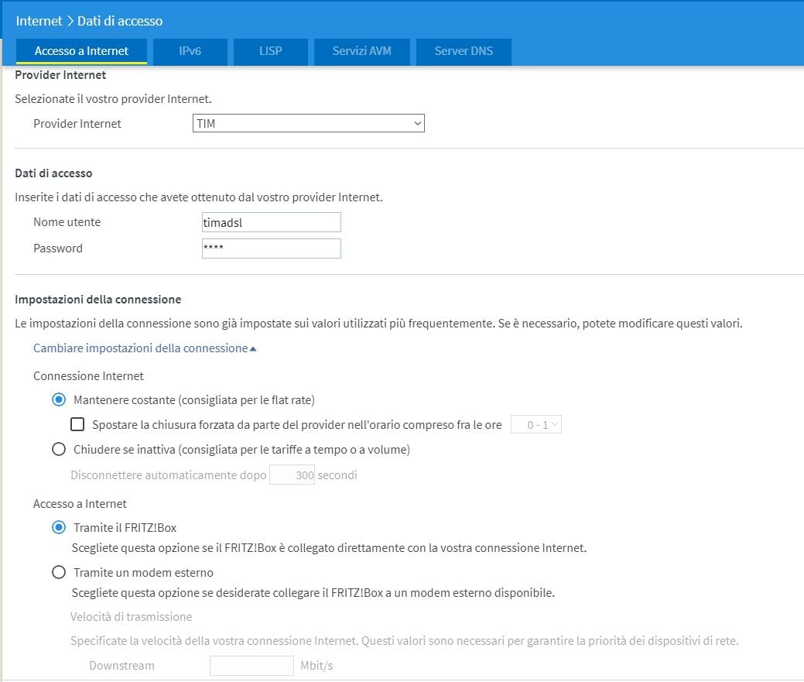The height and width of the screenshot is (682, 804).
Task: Open the Server DNS tab
Action: coord(464,51)
